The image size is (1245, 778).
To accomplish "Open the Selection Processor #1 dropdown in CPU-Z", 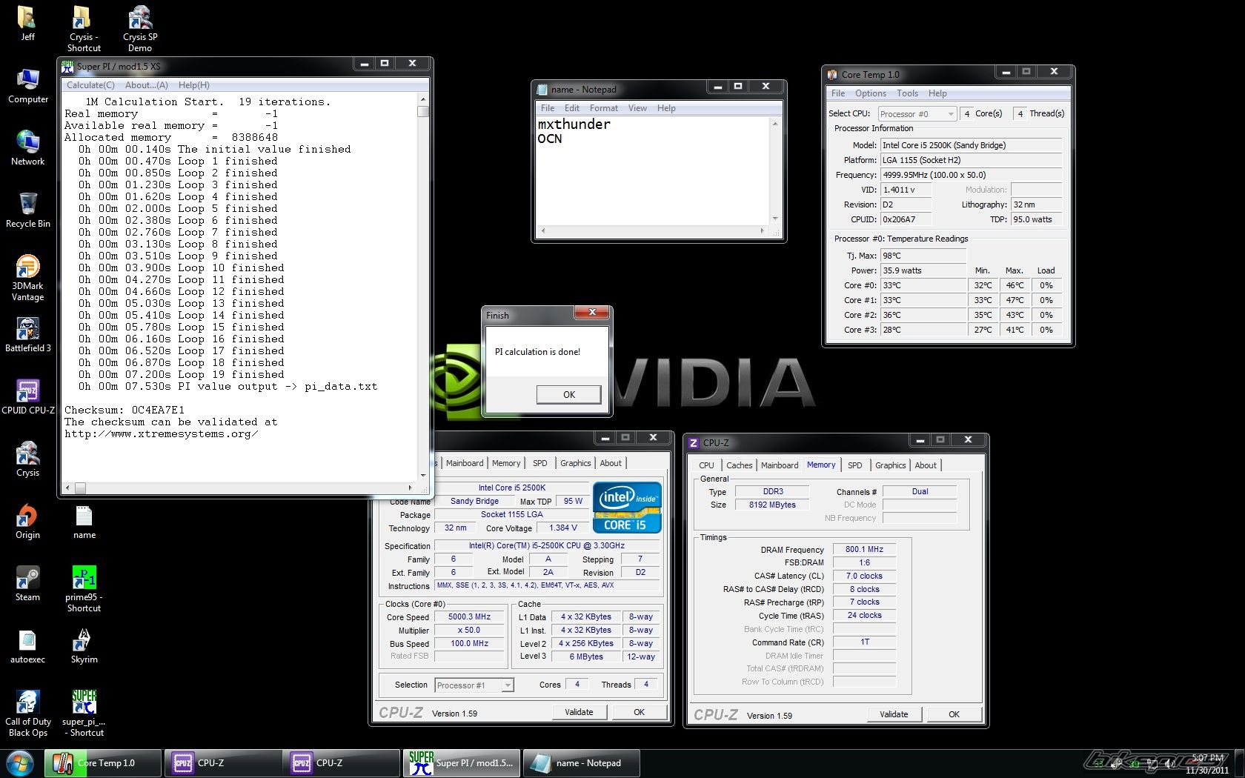I will pyautogui.click(x=474, y=685).
